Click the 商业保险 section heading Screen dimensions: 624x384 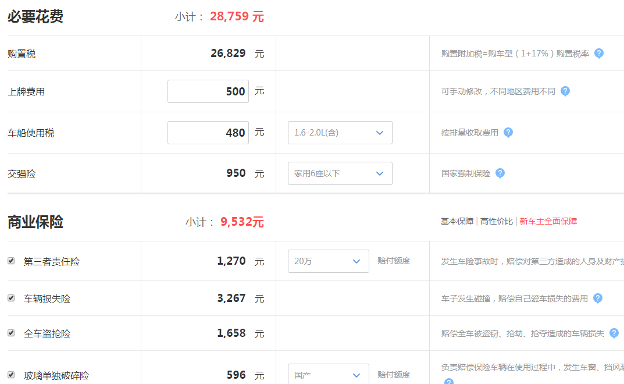pos(35,222)
